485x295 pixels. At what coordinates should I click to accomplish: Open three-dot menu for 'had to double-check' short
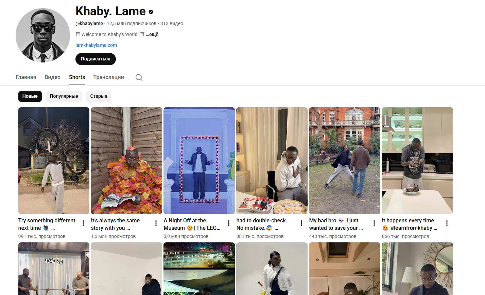coord(301,223)
